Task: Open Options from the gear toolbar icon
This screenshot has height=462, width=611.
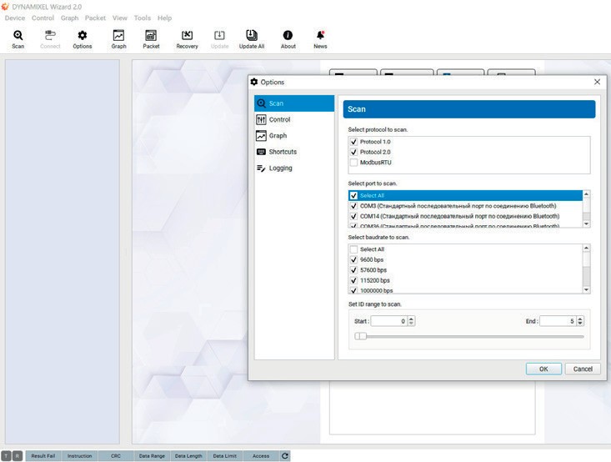Action: [x=82, y=38]
